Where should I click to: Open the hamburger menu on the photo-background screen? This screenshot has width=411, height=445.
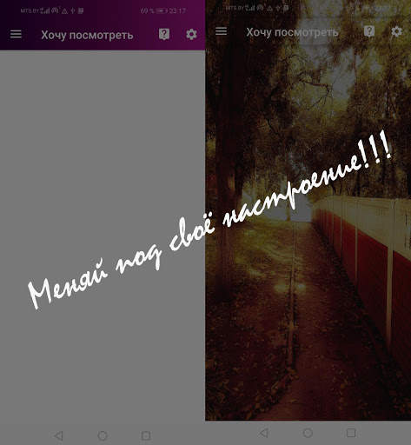[x=221, y=31]
